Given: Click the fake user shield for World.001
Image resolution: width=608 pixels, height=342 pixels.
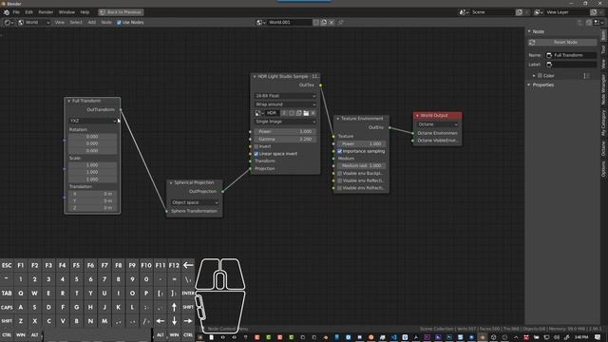Looking at the screenshot, I should tap(316, 23).
